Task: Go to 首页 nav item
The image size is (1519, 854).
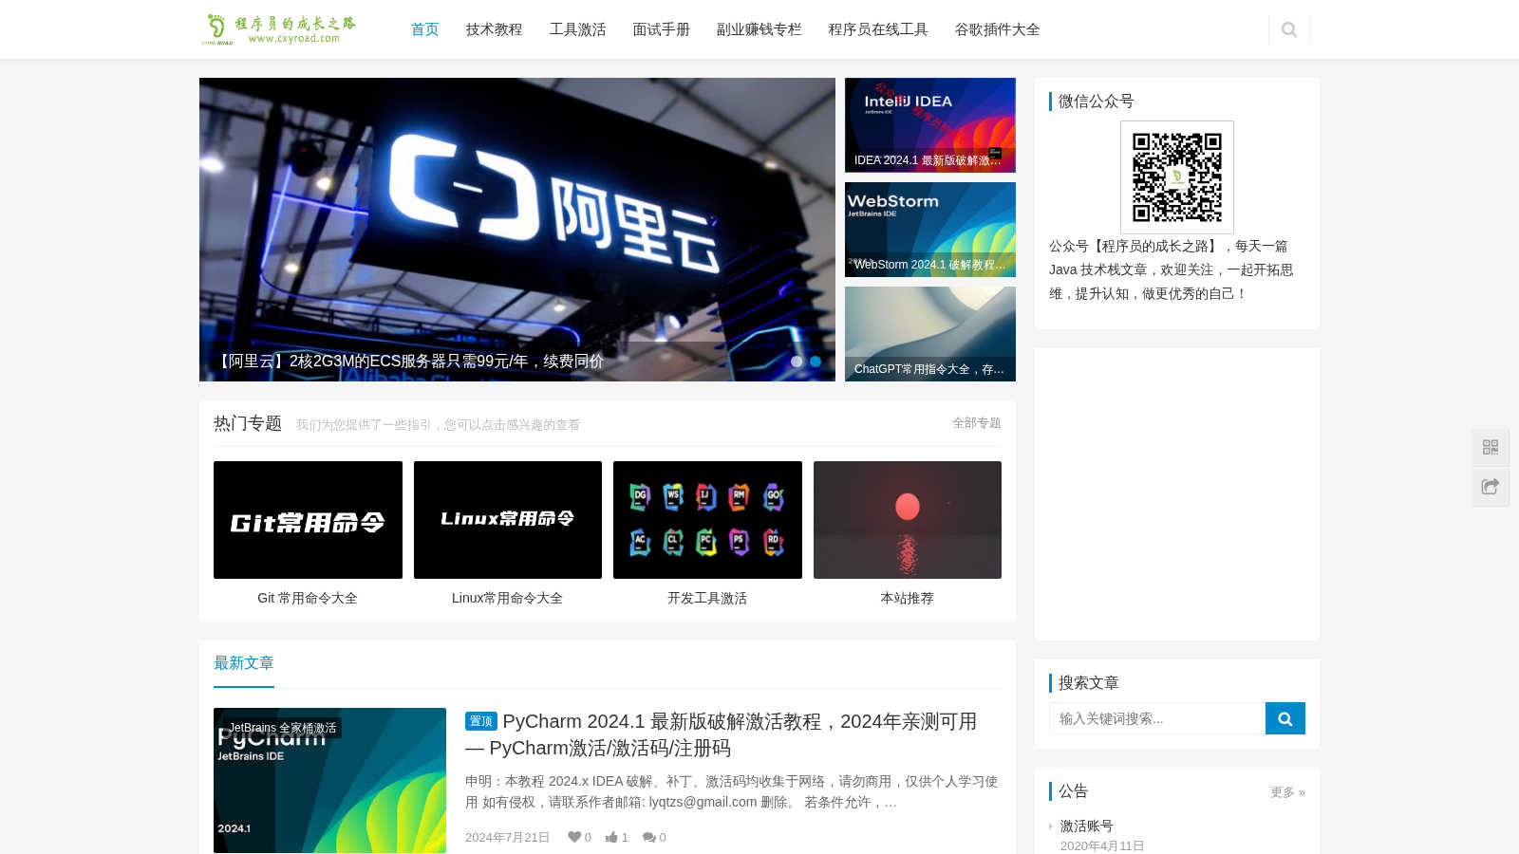Action: (x=424, y=29)
